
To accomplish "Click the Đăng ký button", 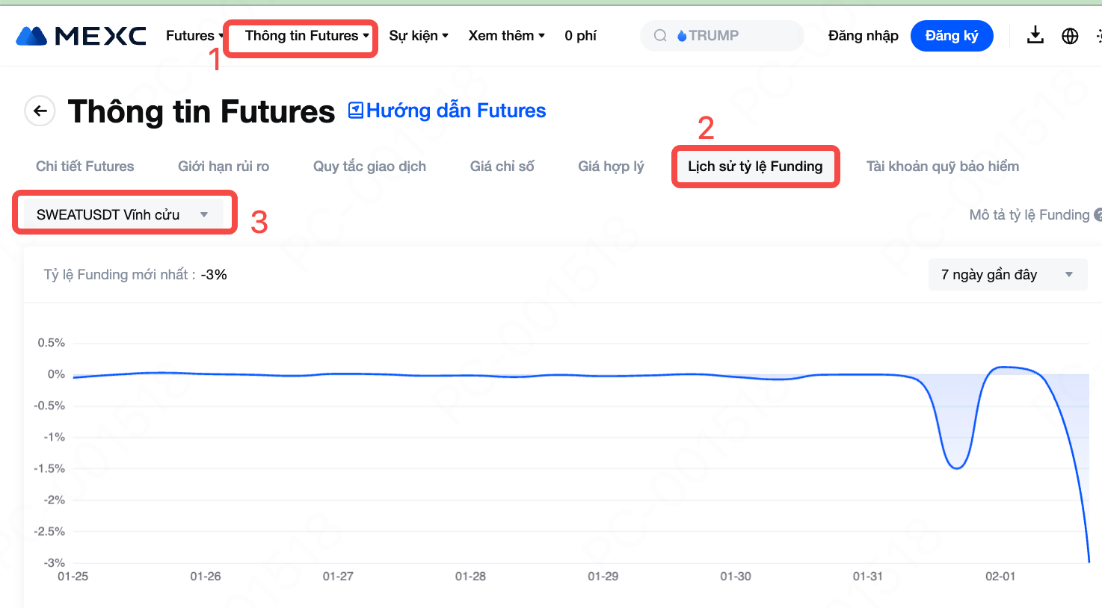I will click(x=951, y=36).
